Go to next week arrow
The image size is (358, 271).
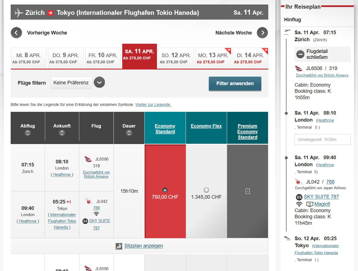pyautogui.click(x=262, y=33)
